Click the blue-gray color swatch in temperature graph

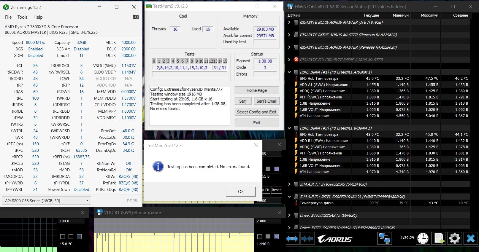(x=79, y=236)
